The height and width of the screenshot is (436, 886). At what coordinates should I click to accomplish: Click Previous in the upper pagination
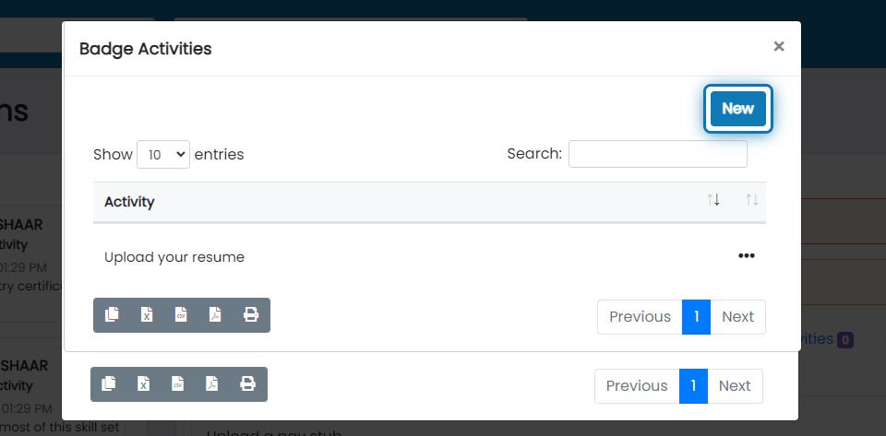[x=640, y=317]
